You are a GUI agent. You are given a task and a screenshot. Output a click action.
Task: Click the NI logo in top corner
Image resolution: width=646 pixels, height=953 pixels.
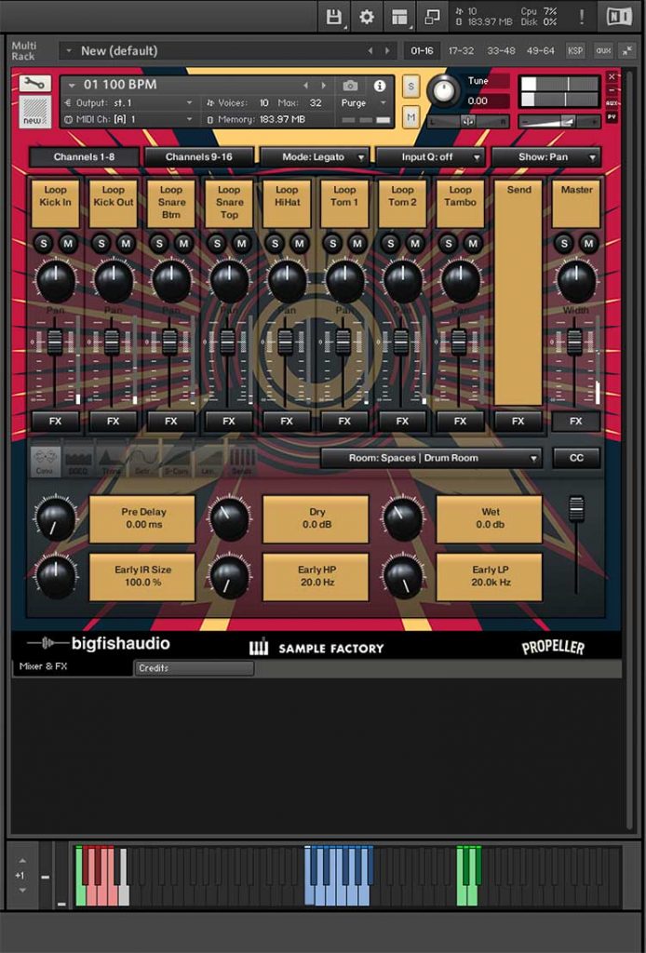pyautogui.click(x=619, y=17)
